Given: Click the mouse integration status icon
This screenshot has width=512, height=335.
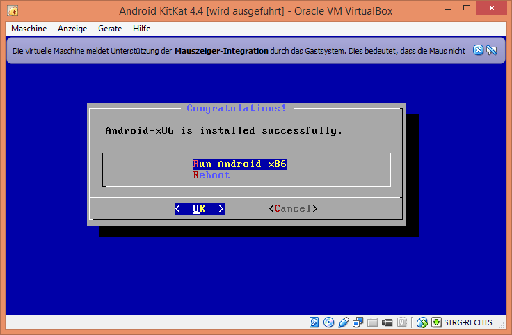Looking at the screenshot, I should coord(422,322).
